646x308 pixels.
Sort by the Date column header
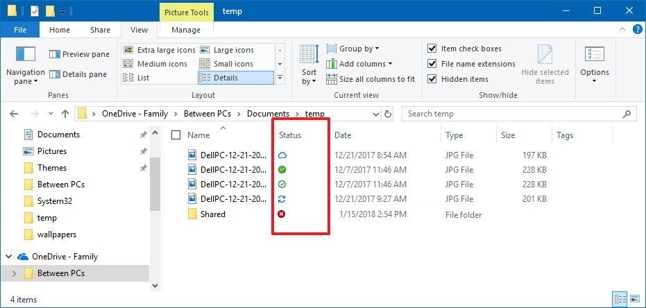click(x=343, y=135)
